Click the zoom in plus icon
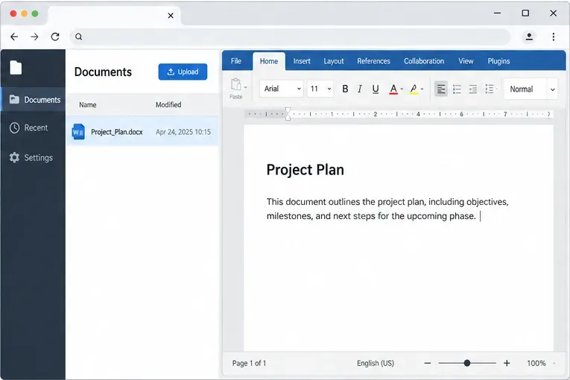570x380 pixels. point(507,363)
